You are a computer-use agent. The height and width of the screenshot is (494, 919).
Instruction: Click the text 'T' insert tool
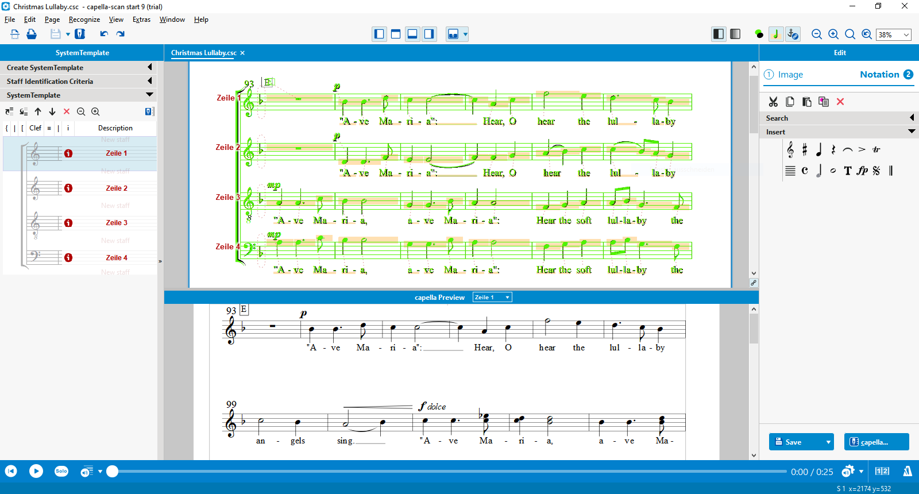click(x=847, y=171)
